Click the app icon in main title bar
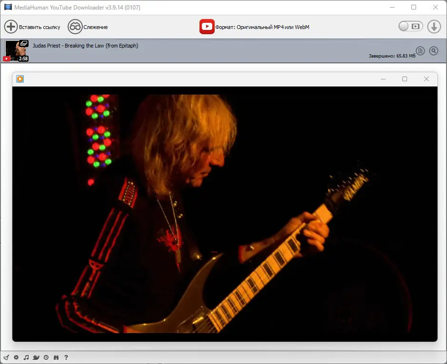The image size is (447, 364). pos(8,7)
